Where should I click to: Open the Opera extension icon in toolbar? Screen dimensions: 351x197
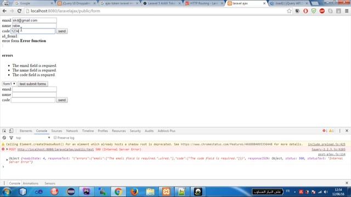(305, 11)
